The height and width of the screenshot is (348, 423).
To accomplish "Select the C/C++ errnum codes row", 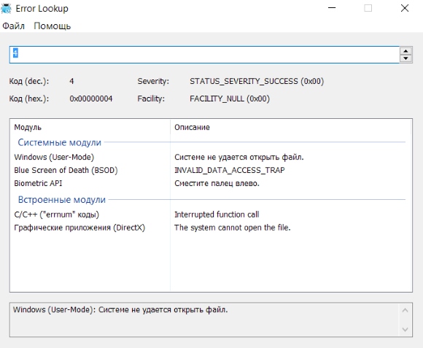I will tap(211, 214).
